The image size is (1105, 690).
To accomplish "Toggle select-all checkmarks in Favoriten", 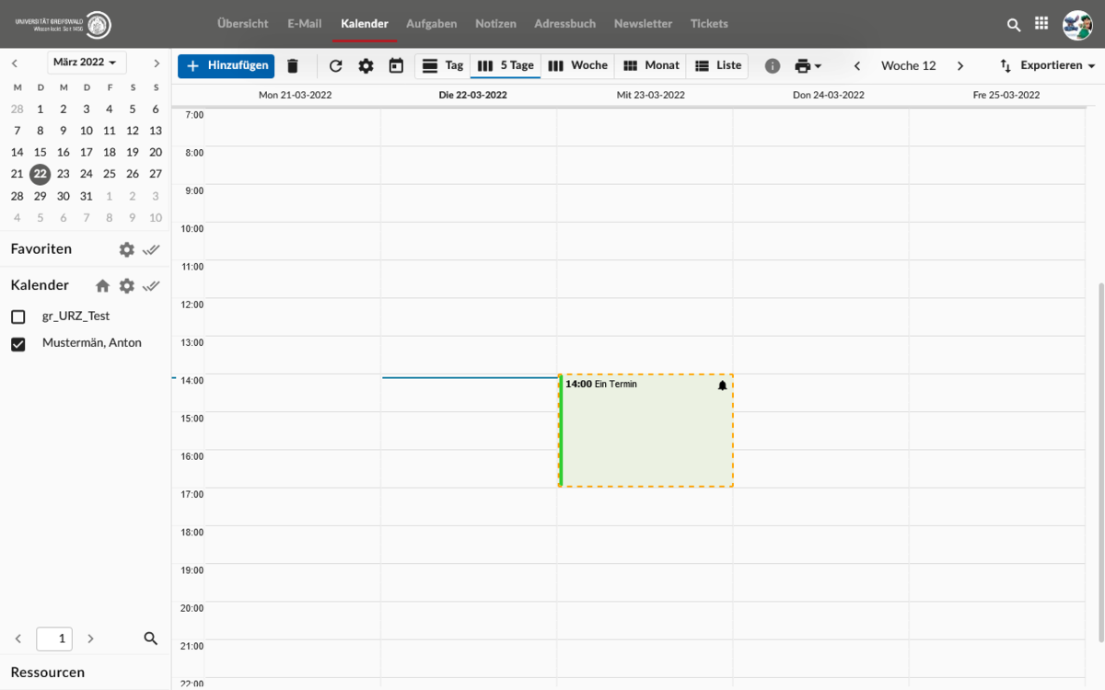I will pyautogui.click(x=152, y=249).
